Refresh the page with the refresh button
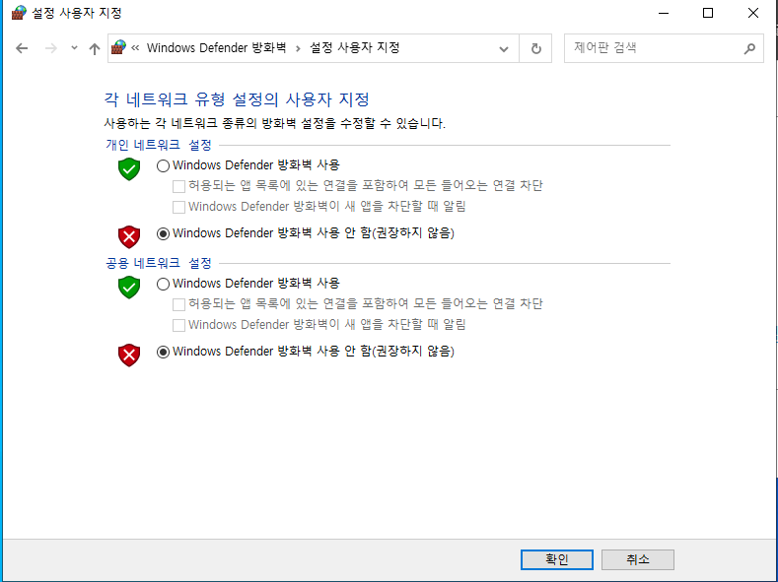 point(535,48)
